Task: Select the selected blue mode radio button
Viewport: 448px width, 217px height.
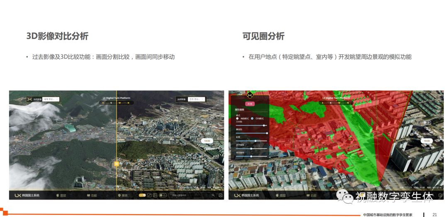Action: (x=252, y=118)
